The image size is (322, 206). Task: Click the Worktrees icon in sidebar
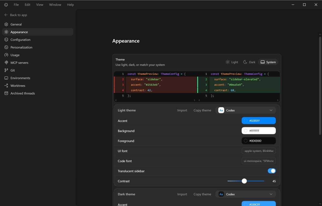click(x=6, y=86)
